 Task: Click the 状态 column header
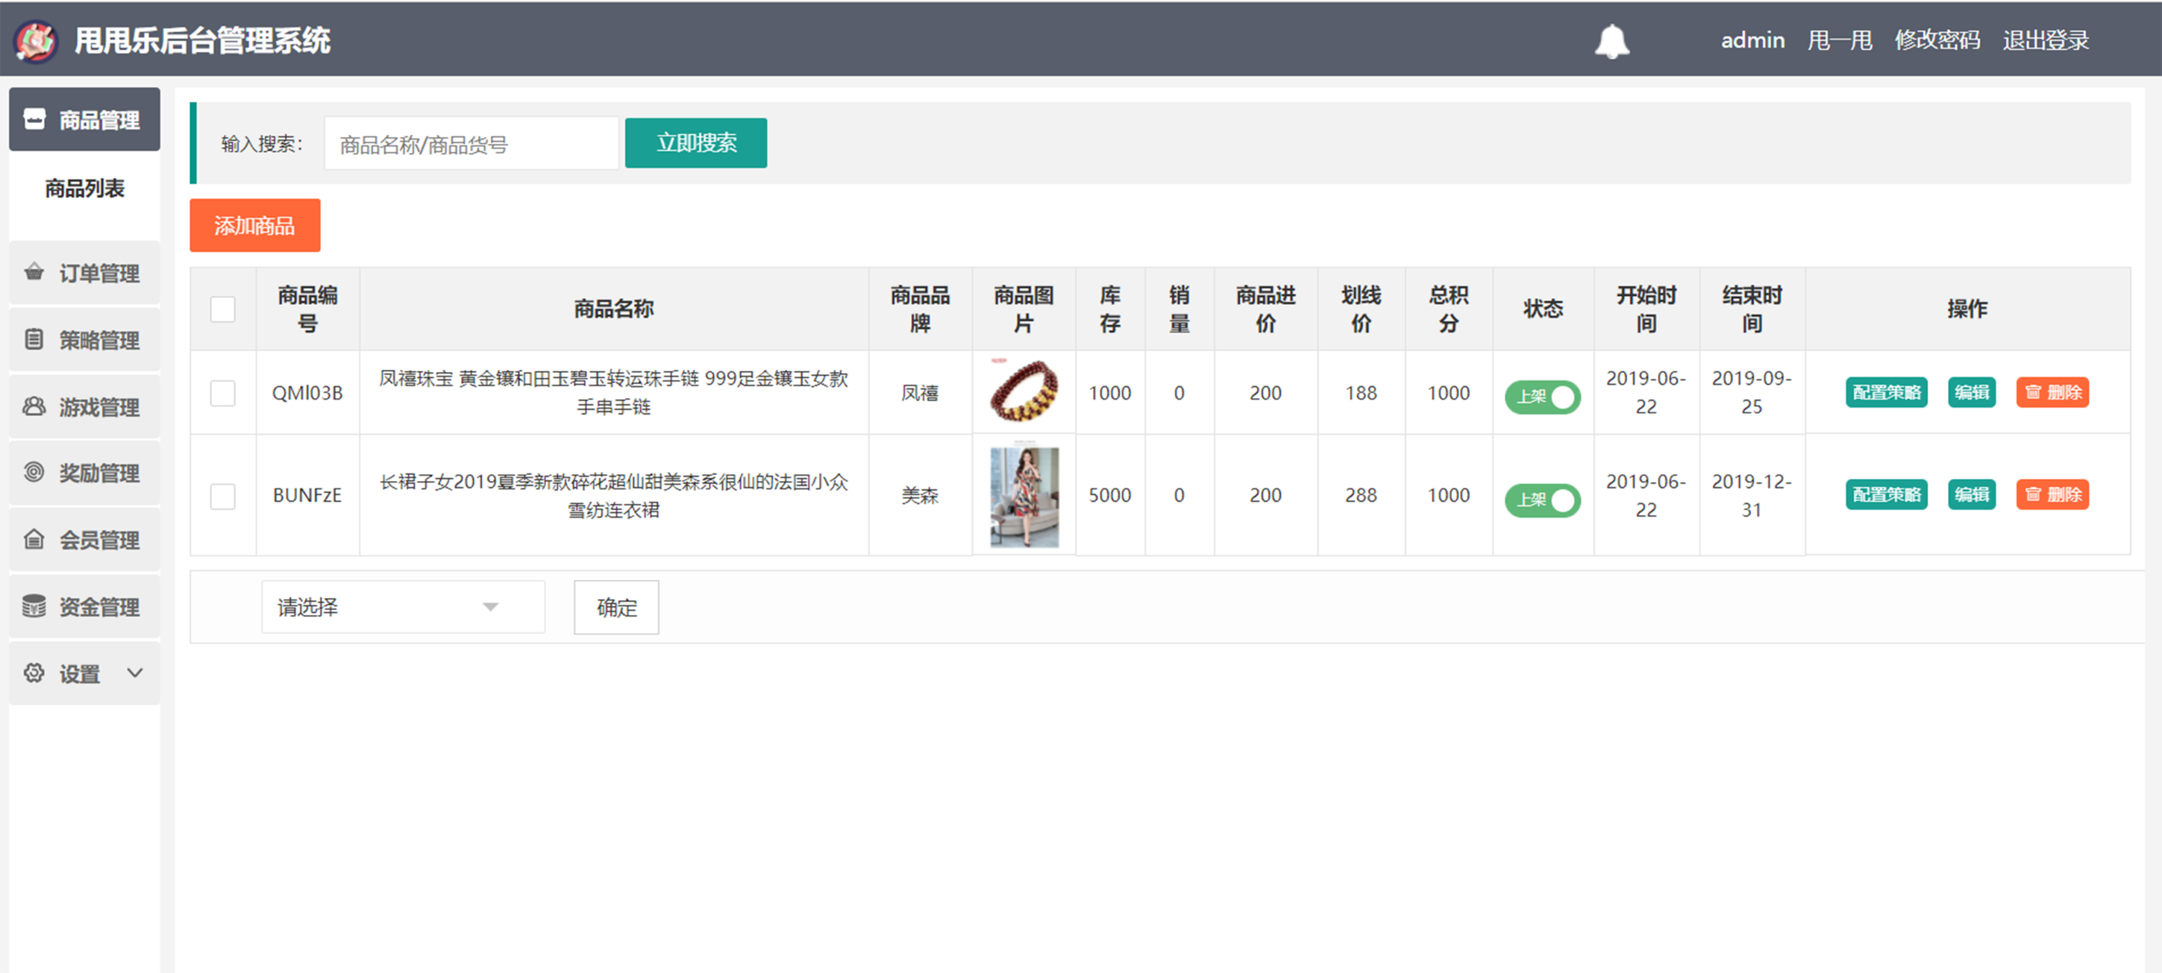(x=1543, y=309)
